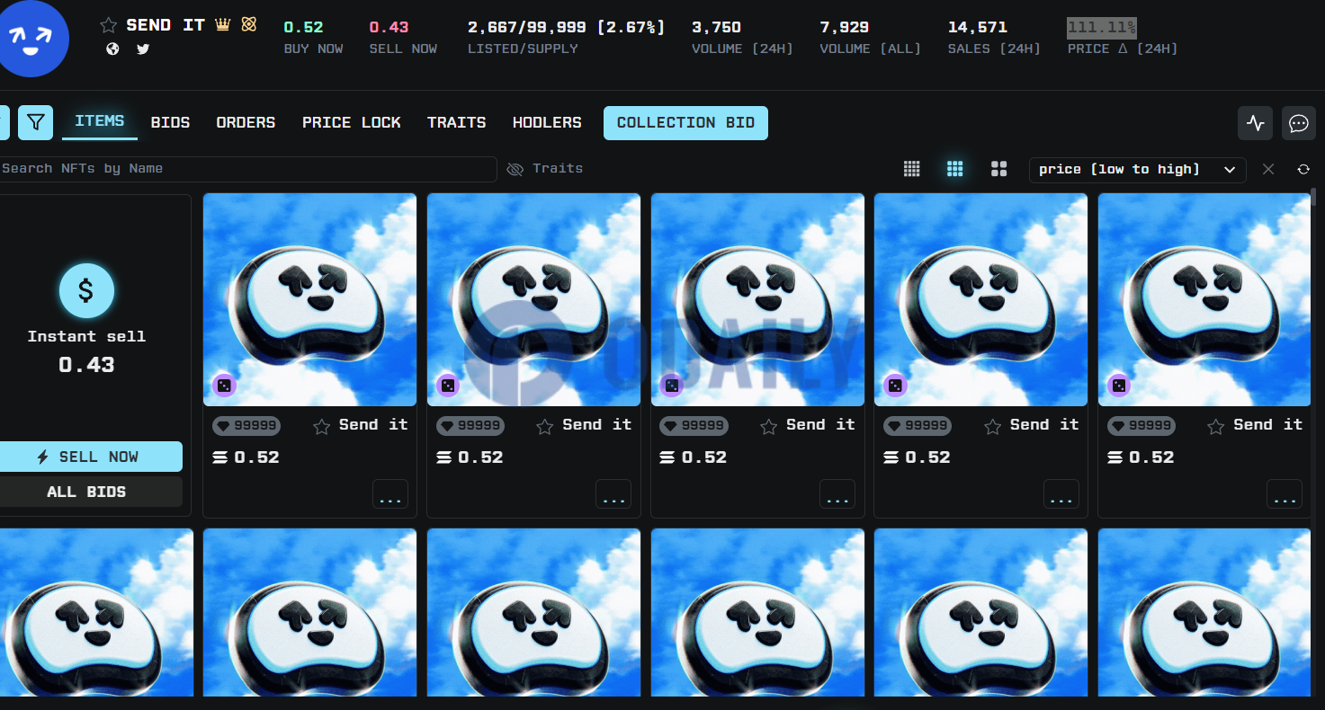Show the activity pulse chart icon
The image size is (1325, 710).
click(x=1255, y=123)
